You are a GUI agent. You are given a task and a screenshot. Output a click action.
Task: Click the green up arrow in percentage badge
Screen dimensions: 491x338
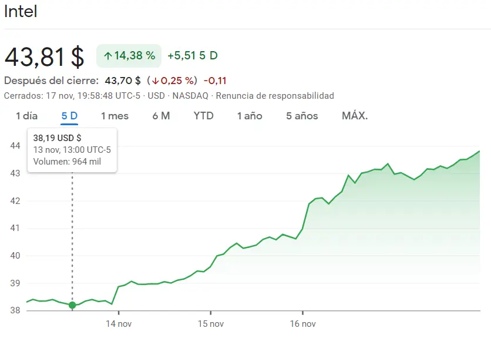pos(107,56)
